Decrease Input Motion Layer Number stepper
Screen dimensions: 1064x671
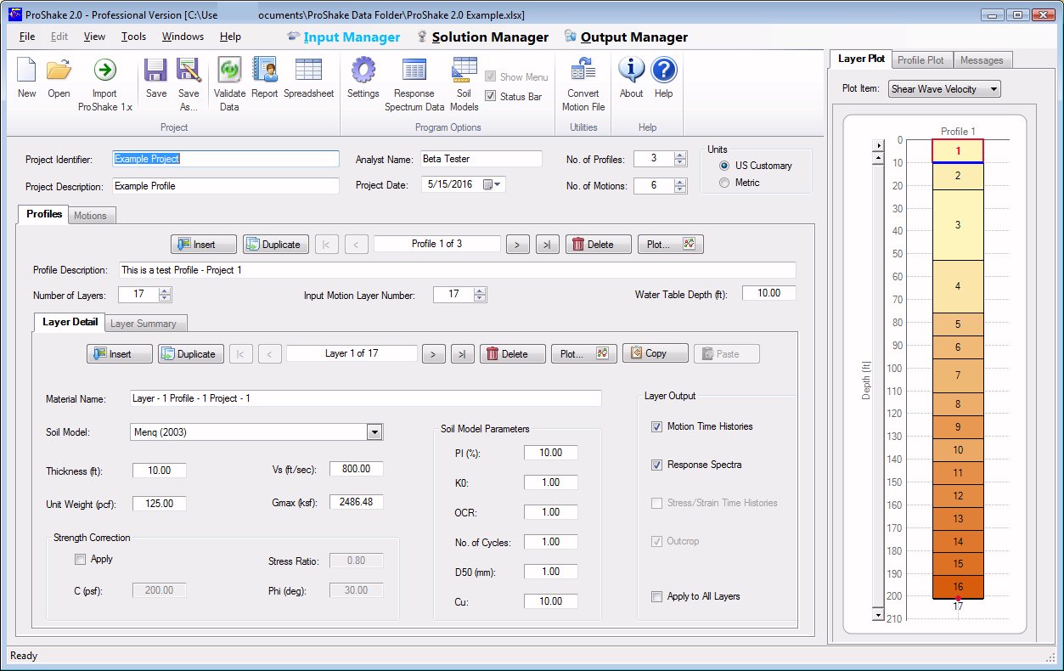[481, 298]
